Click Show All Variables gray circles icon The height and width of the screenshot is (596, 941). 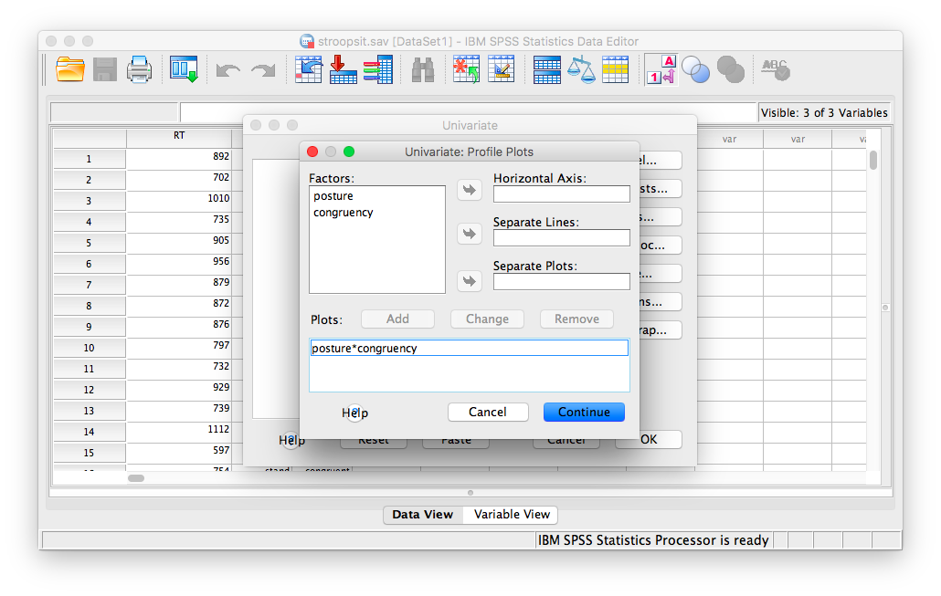(x=730, y=69)
